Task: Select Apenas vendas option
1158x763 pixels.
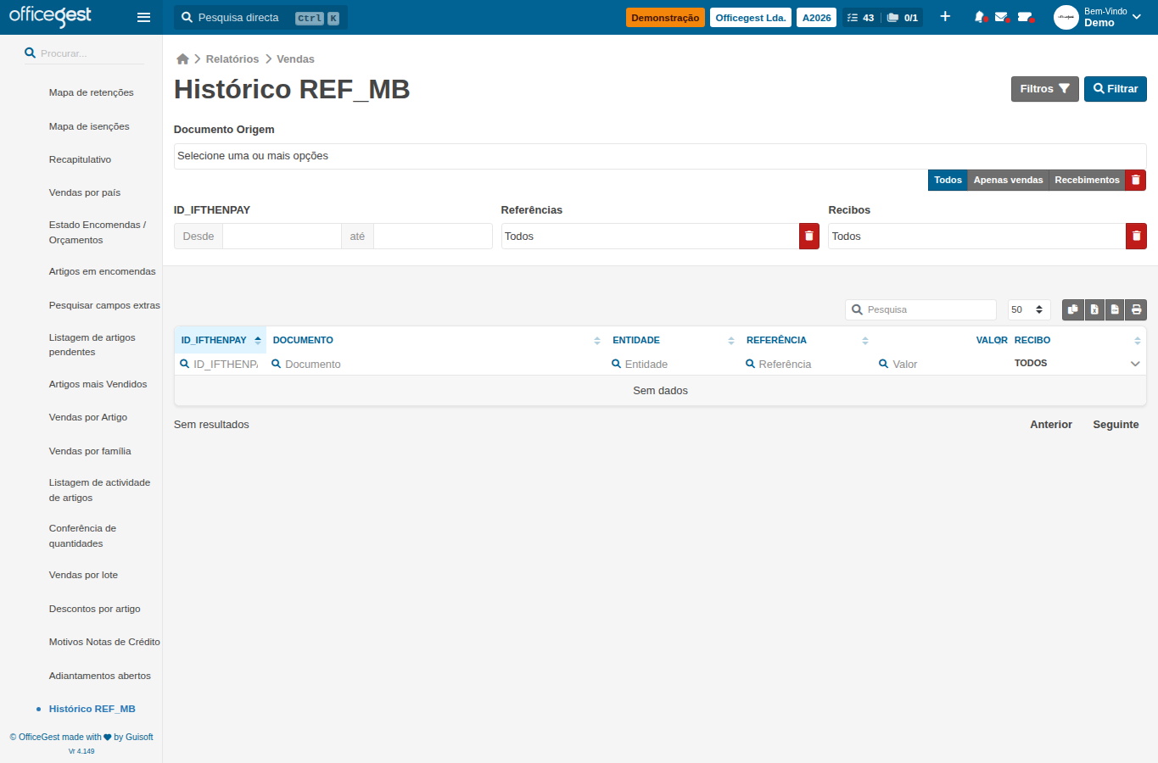Action: pos(1008,180)
